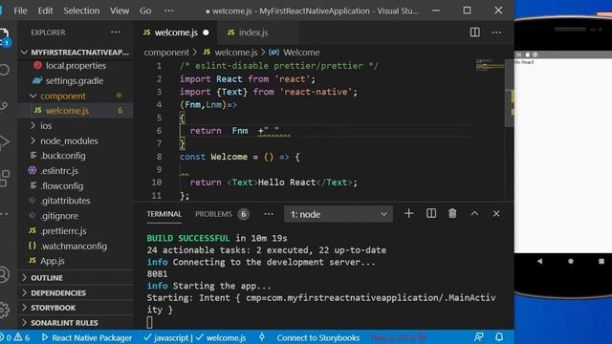
Task: Split the terminal panel
Action: pos(431,214)
